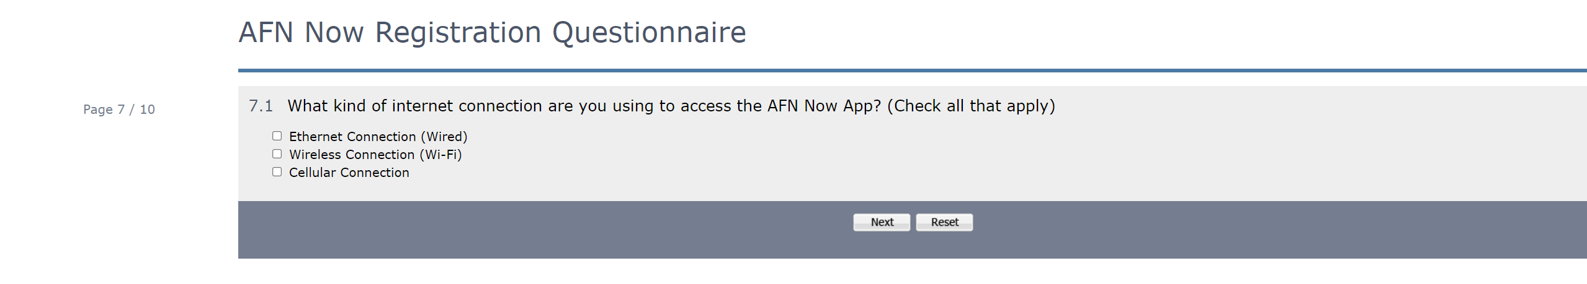Enable the Cellular Connection checkbox
Screen dimensions: 1587x284
point(277,172)
